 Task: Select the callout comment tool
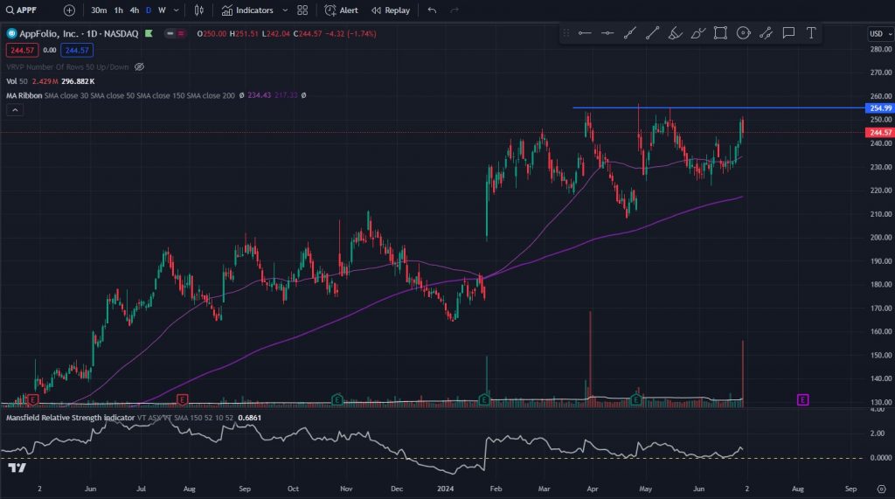pos(788,33)
